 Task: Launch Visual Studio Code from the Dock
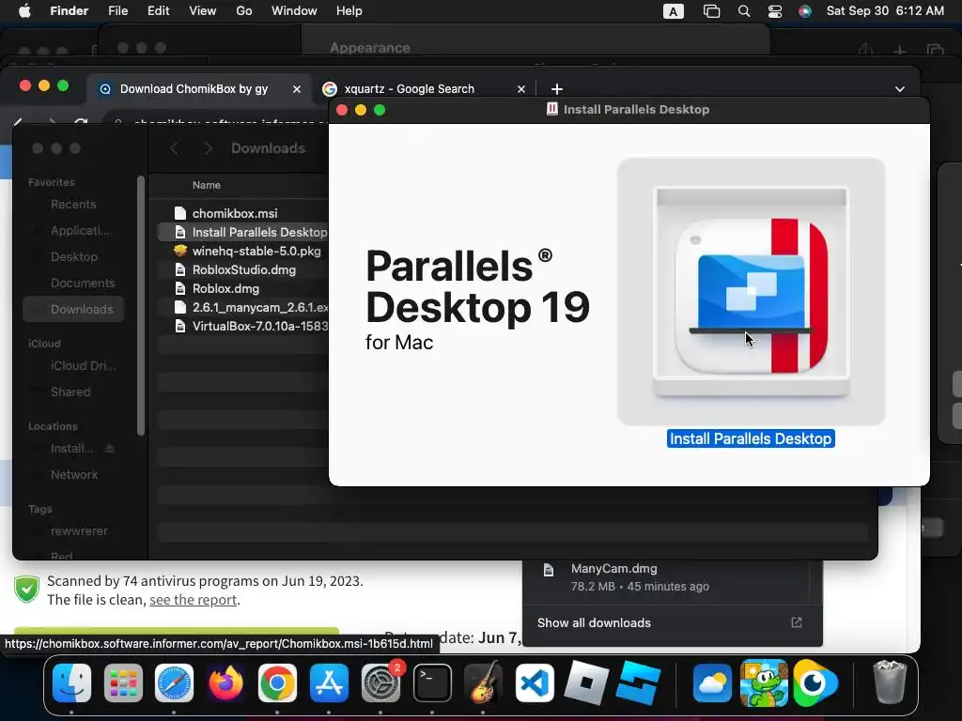click(535, 683)
